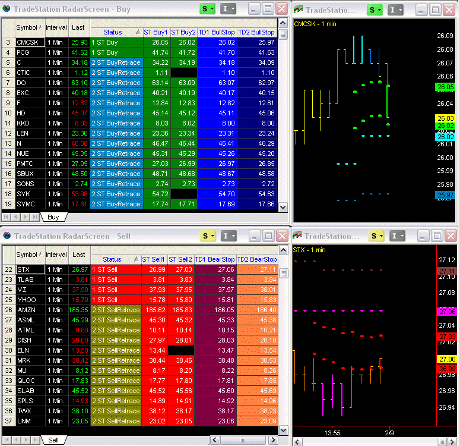This screenshot has height=446, width=460.
Task: Click scroll up arrow in Buy RadarScreen
Action: pyautogui.click(x=283, y=23)
